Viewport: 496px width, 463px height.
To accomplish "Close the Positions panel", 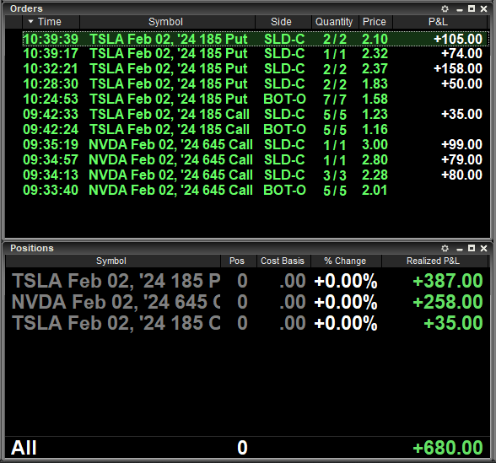I will 483,248.
